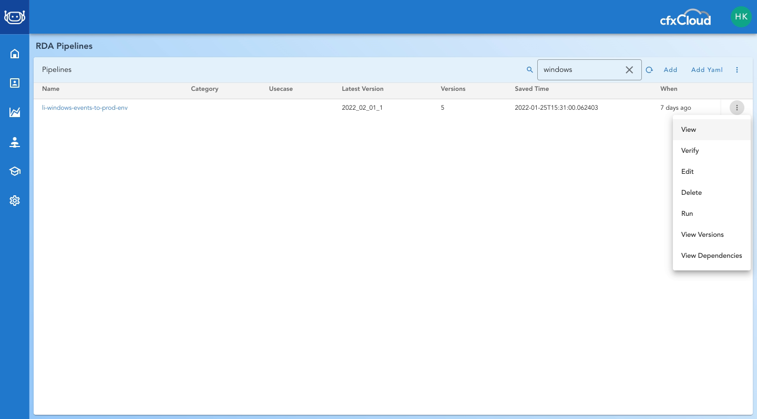Open the contact card sidebar icon

point(15,83)
